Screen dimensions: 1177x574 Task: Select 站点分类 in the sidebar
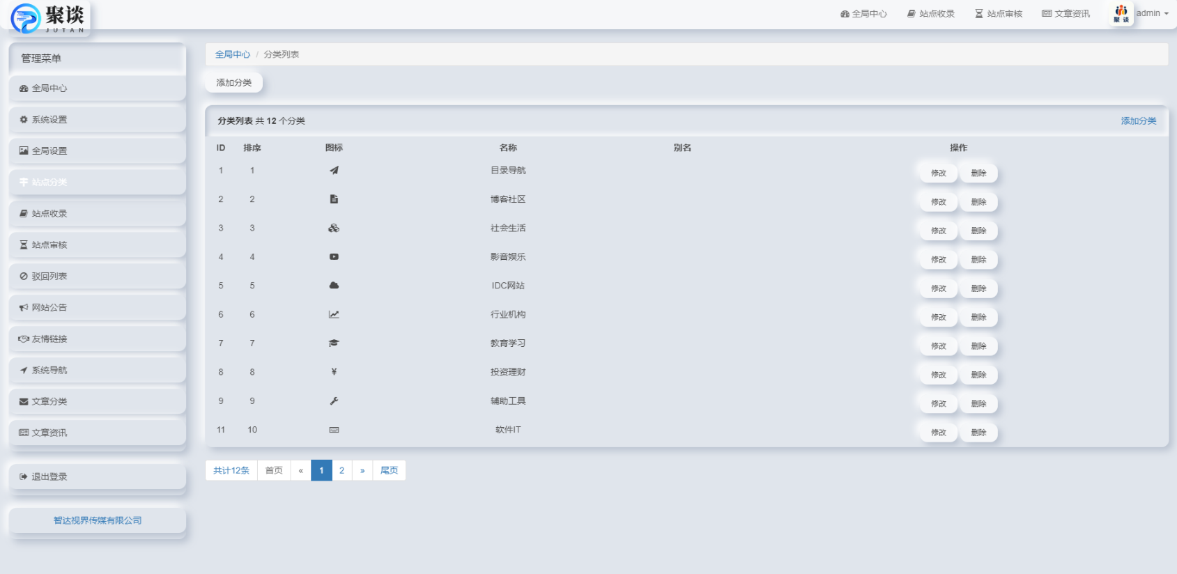pyautogui.click(x=98, y=183)
